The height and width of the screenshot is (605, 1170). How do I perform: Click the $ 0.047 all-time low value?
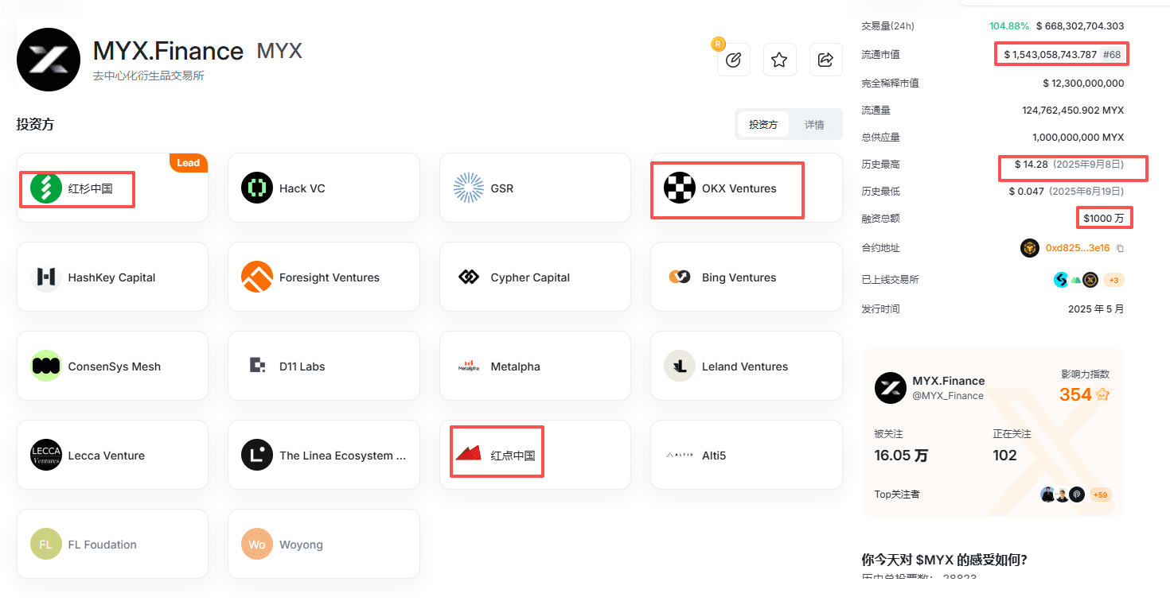tap(1026, 192)
